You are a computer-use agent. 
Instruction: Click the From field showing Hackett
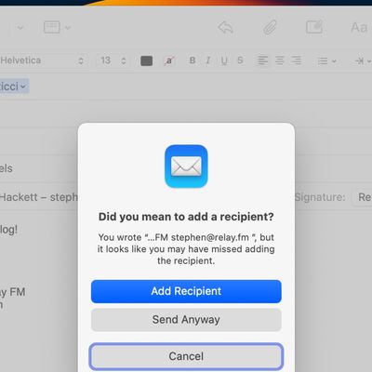39,197
